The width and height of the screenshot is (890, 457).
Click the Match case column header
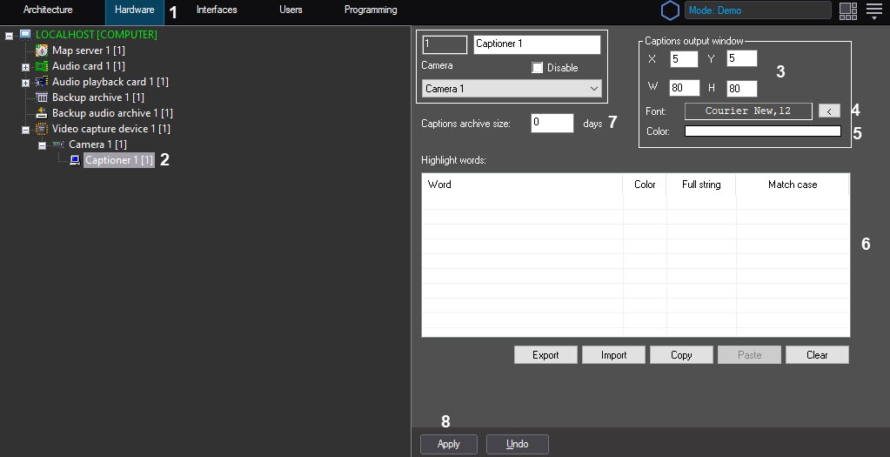pyautogui.click(x=793, y=185)
